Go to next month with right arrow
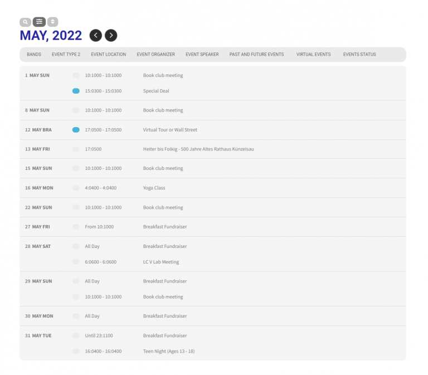Screen dimensions: 428x375 coord(111,36)
